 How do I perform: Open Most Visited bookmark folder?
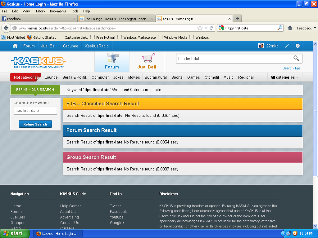coord(13,37)
